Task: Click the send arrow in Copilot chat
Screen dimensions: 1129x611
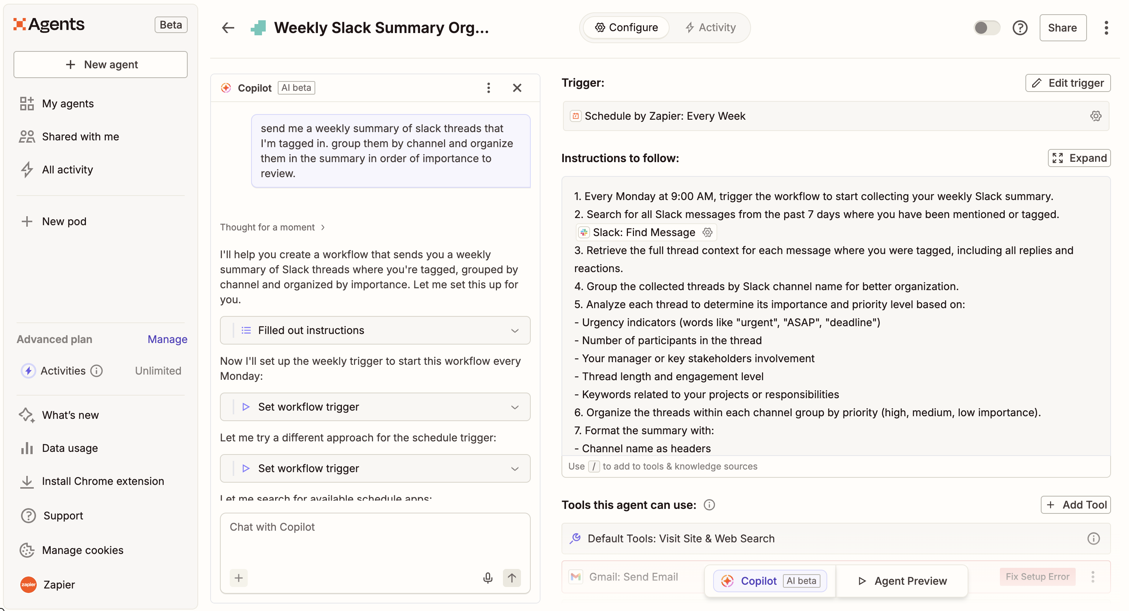Action: (x=512, y=578)
